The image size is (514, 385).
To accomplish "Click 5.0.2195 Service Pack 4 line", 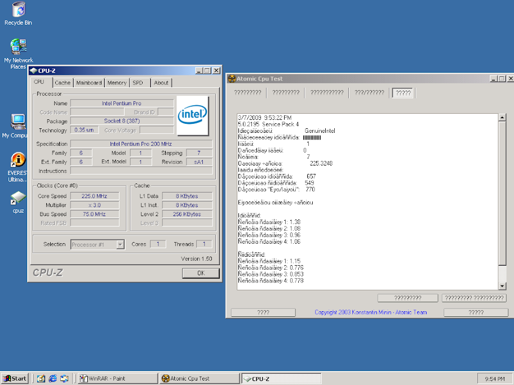I will click(268, 124).
